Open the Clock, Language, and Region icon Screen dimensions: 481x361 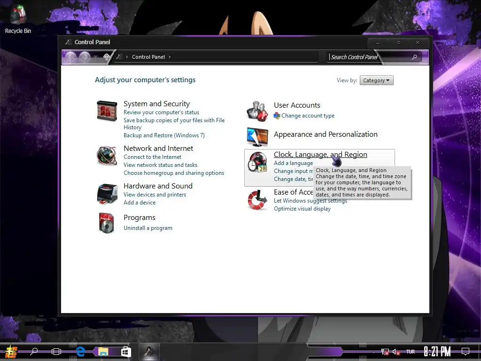[x=257, y=162]
